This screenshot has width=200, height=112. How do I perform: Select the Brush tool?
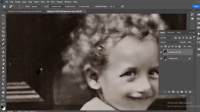click(x=3, y=48)
